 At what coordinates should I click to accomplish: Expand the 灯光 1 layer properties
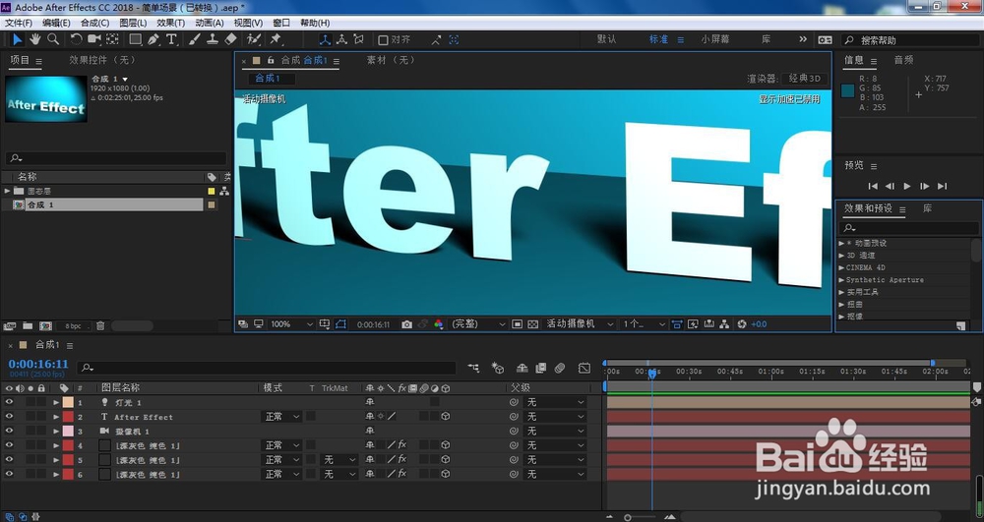[56, 402]
